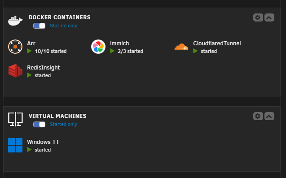Click the Windows 11 name text
Viewport: 286px width, 178px height.
pyautogui.click(x=43, y=142)
